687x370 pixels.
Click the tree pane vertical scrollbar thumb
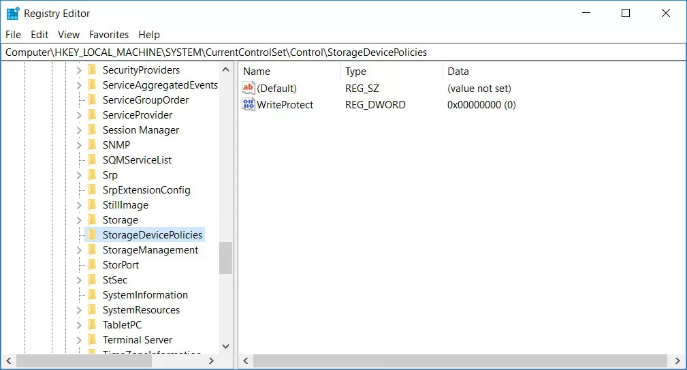pyautogui.click(x=225, y=258)
